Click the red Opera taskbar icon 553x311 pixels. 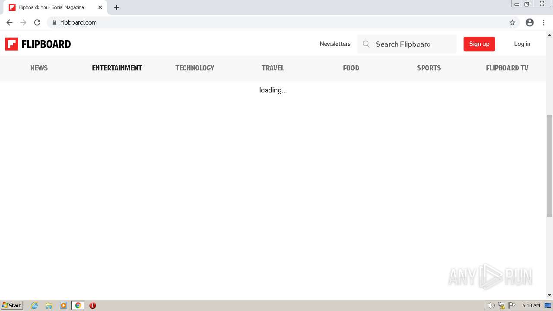point(92,305)
